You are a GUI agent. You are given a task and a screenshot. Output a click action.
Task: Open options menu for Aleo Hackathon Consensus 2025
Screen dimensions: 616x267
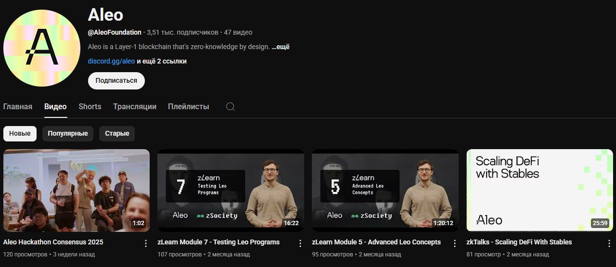pos(146,243)
